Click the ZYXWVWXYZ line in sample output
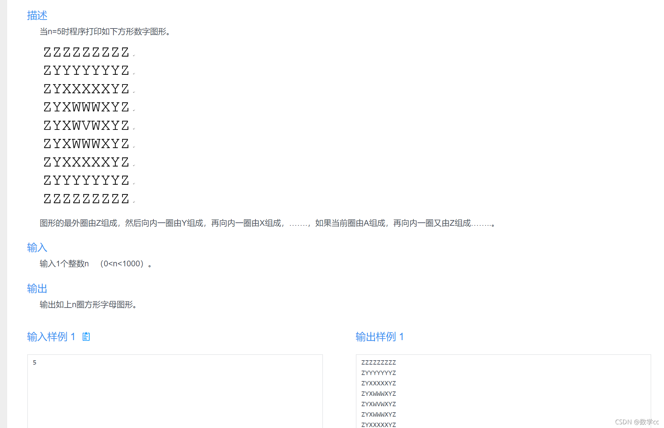The width and height of the screenshot is (664, 428). 378,404
